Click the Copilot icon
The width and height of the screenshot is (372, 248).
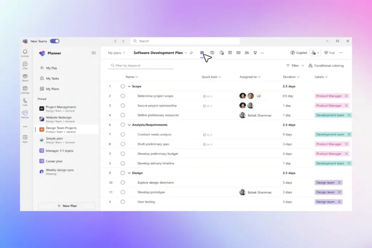pos(299,53)
